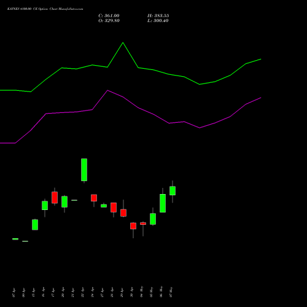
Task: Click the tall green candle above 22 Apr
Action: point(84,170)
